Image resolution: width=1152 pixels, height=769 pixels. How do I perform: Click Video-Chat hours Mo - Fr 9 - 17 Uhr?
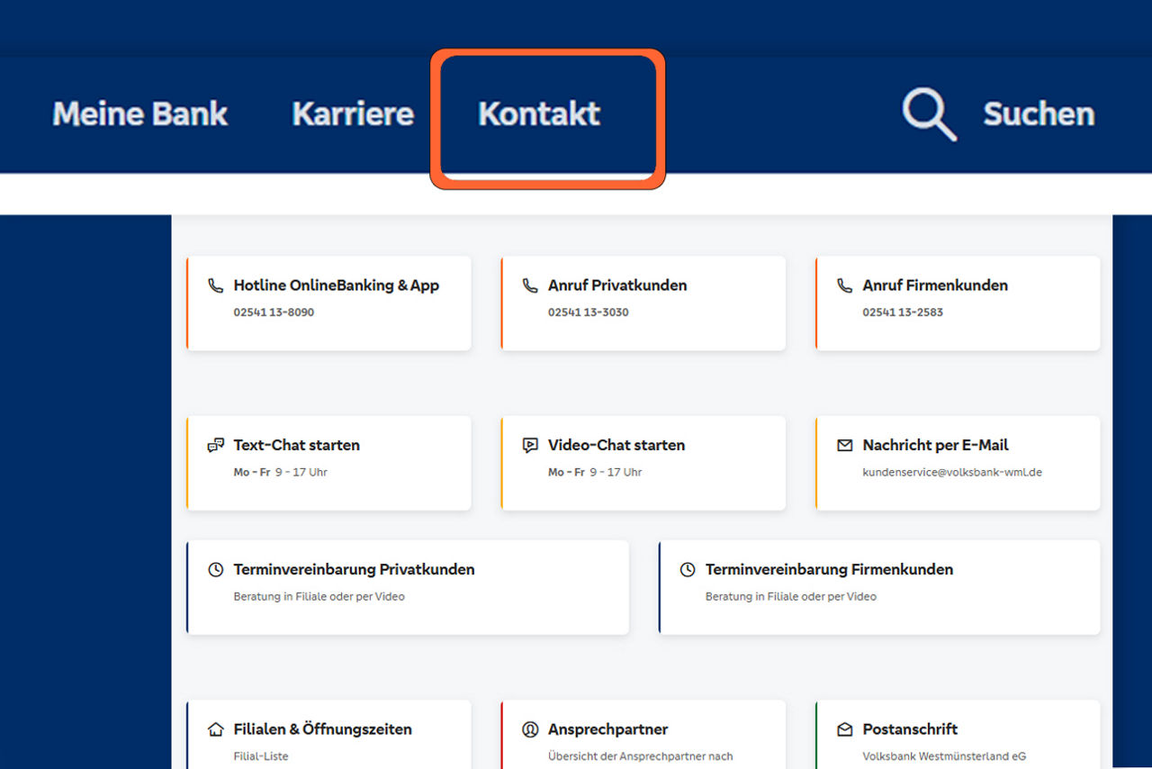click(595, 472)
